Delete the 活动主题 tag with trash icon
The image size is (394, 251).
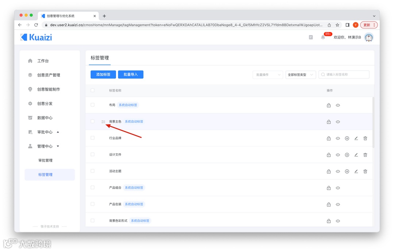pos(365,171)
